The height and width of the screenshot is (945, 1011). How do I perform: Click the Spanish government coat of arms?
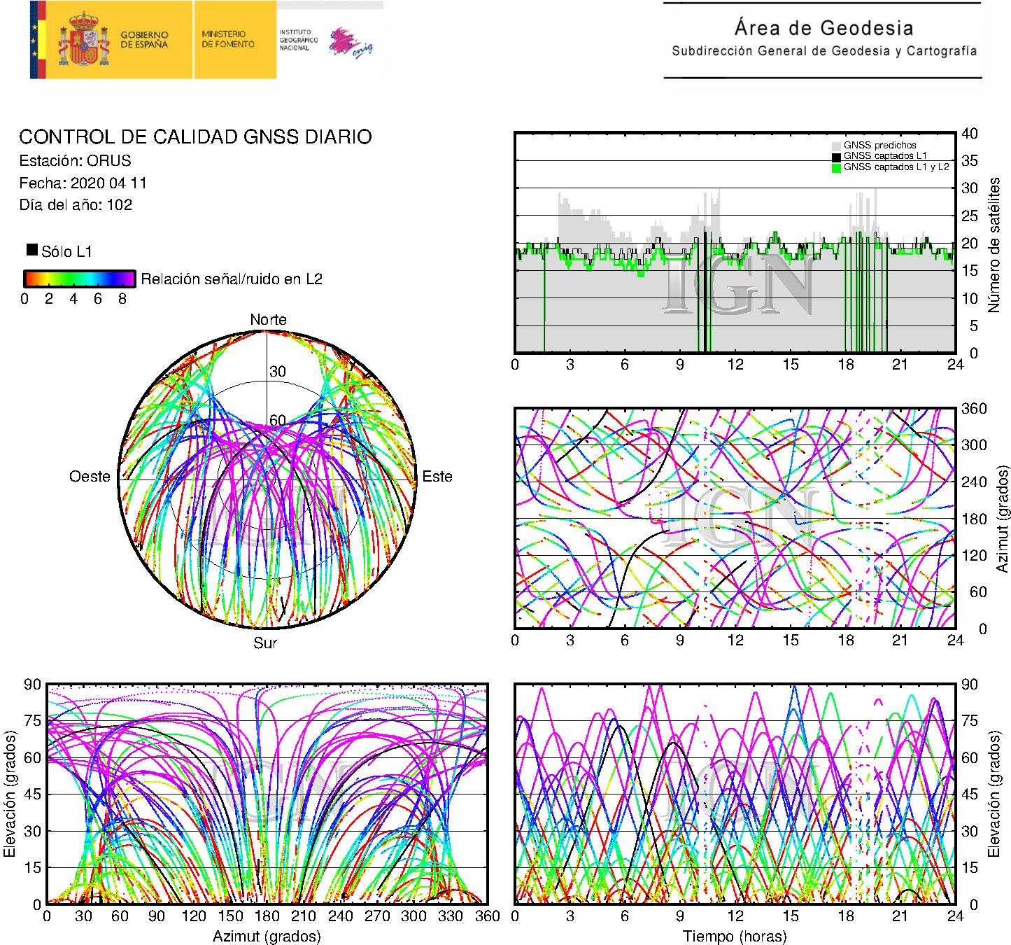point(83,40)
